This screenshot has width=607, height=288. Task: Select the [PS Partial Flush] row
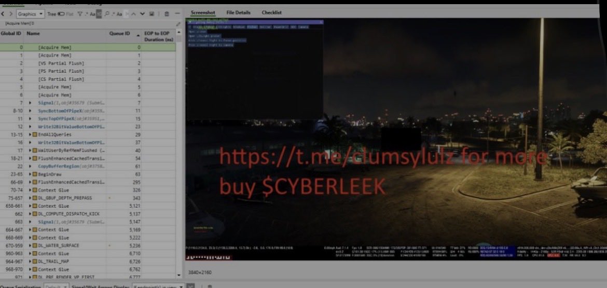tap(88, 71)
